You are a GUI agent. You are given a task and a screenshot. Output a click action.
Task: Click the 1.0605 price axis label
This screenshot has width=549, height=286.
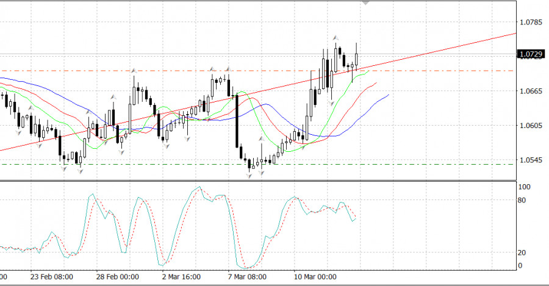tap(529, 126)
